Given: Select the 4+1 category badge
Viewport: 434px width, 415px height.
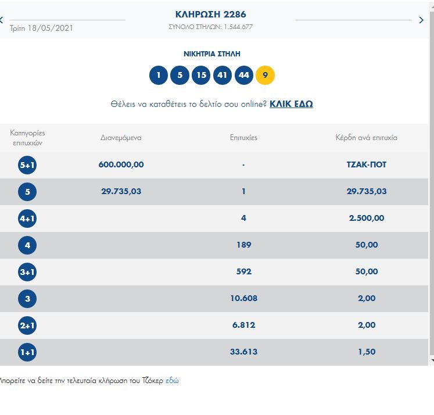Looking at the screenshot, I should [27, 219].
